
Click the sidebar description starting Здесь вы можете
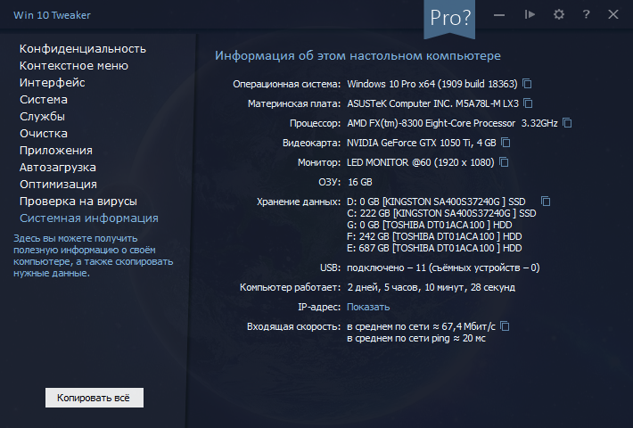(94, 256)
